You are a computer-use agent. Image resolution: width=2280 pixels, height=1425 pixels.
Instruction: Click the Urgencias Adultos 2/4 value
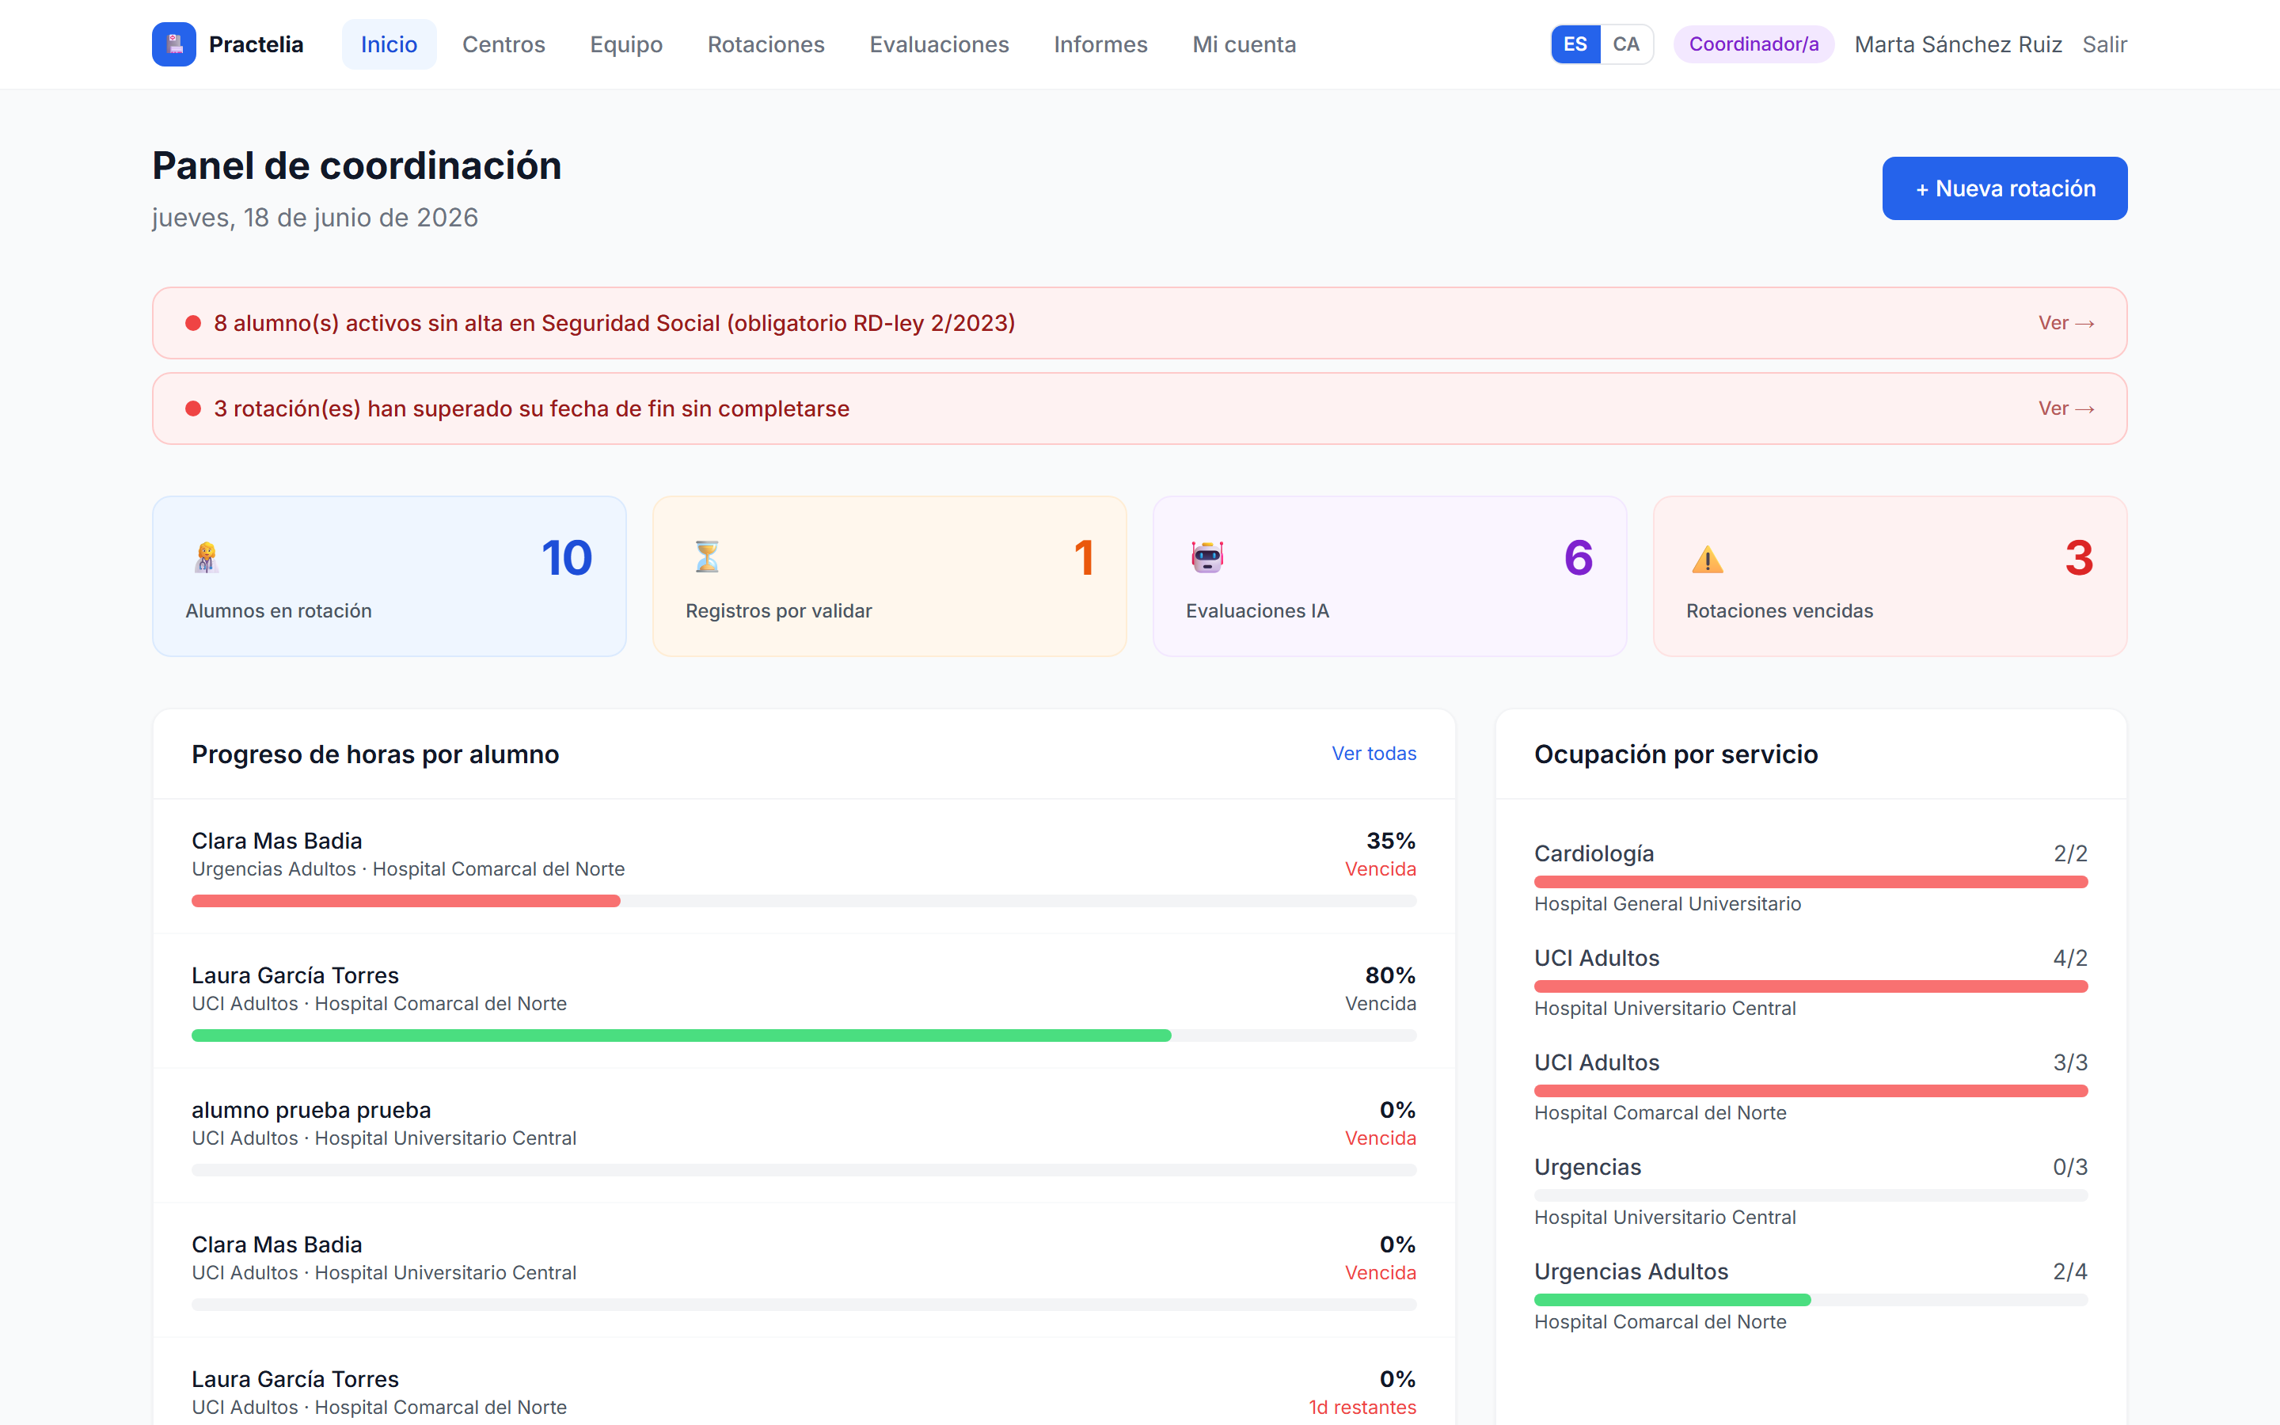click(x=2070, y=1271)
